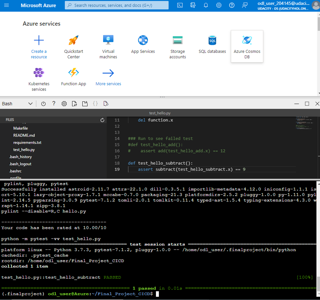320x300 pixels.
Task: Open Azure Cosmos DB service tile
Action: 247,47
